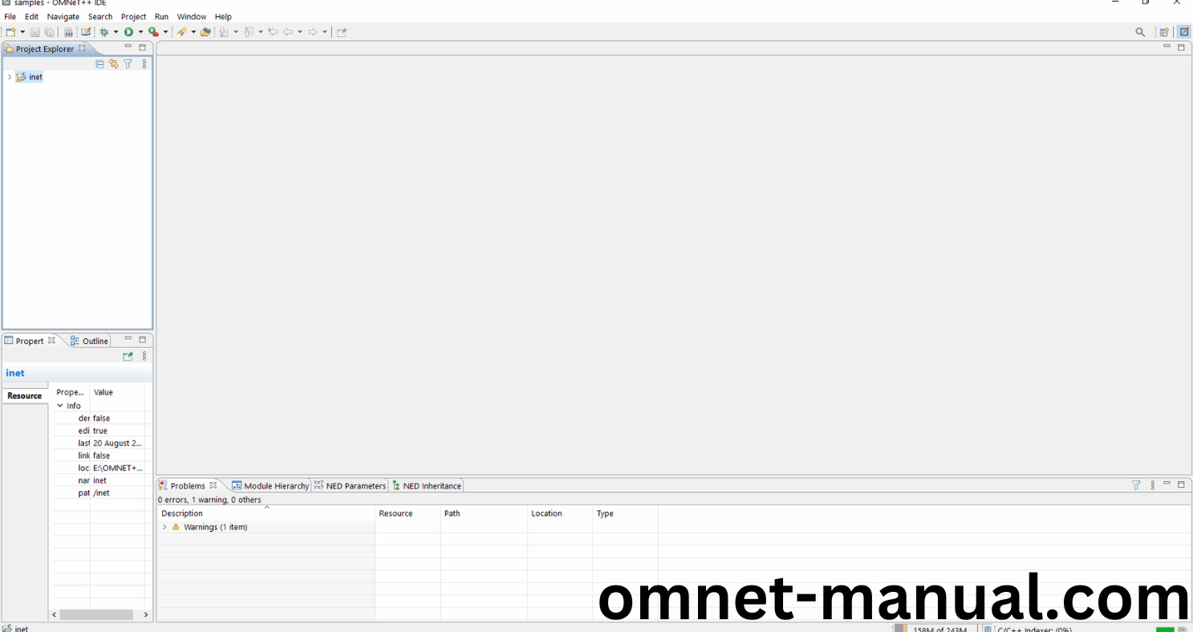Click the Properties horizontal scrollbar
This screenshot has width=1193, height=632.
[96, 614]
